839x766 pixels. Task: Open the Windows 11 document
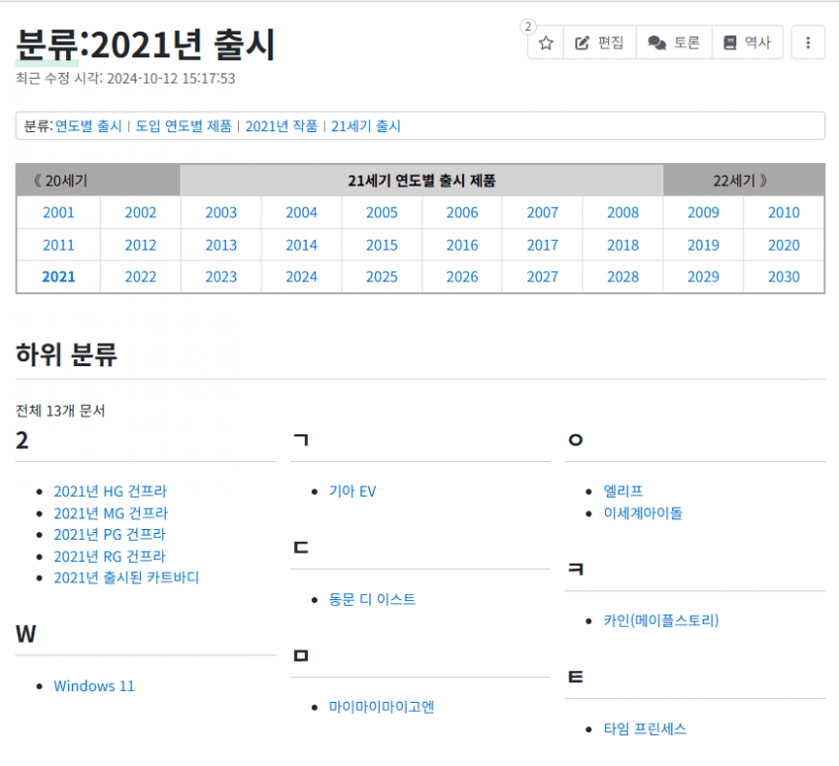point(94,685)
